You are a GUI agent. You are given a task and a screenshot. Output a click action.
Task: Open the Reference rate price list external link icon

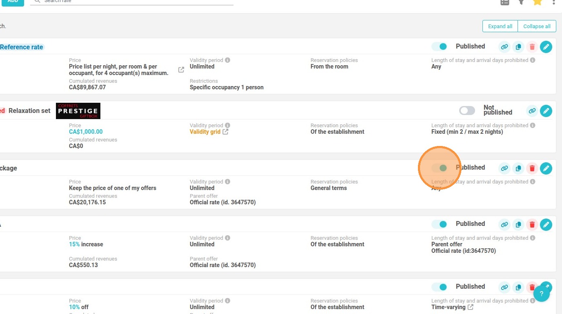coord(181,70)
